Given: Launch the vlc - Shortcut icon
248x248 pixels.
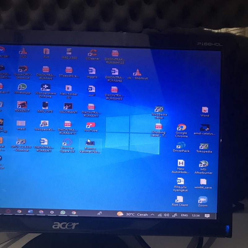Looking at the screenshot, I should click(x=137, y=74).
